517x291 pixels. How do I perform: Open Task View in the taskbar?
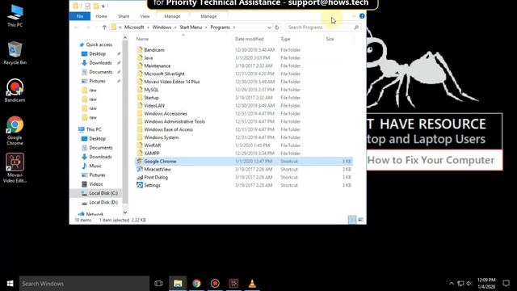tap(158, 284)
